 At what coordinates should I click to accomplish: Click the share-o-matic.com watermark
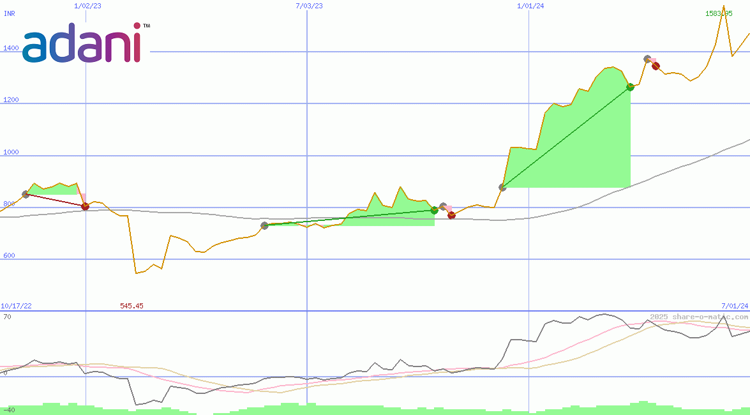[x=698, y=317]
